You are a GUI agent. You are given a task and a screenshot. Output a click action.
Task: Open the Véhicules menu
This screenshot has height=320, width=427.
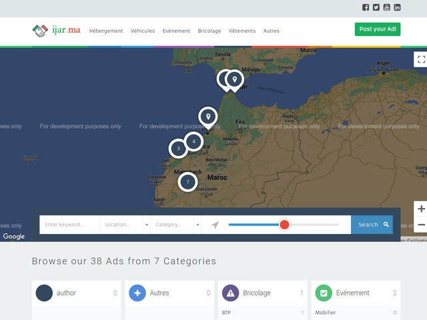point(143,31)
